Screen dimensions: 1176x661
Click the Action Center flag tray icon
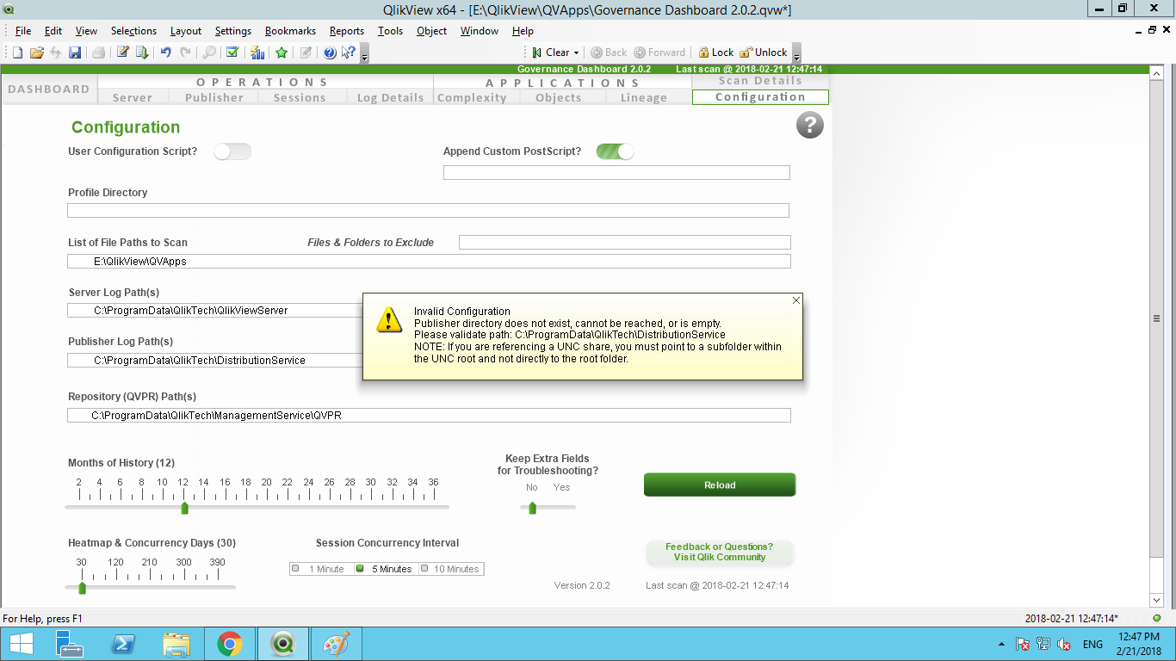click(1023, 644)
